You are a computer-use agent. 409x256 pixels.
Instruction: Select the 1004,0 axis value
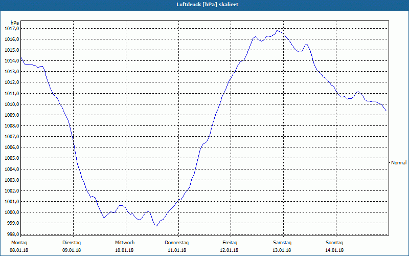click(x=12, y=169)
